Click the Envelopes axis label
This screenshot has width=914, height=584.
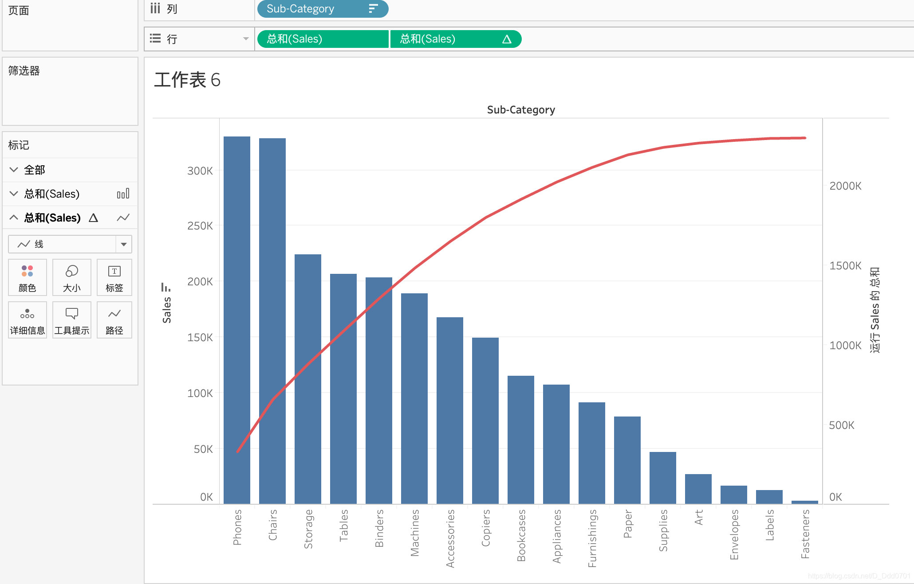734,534
